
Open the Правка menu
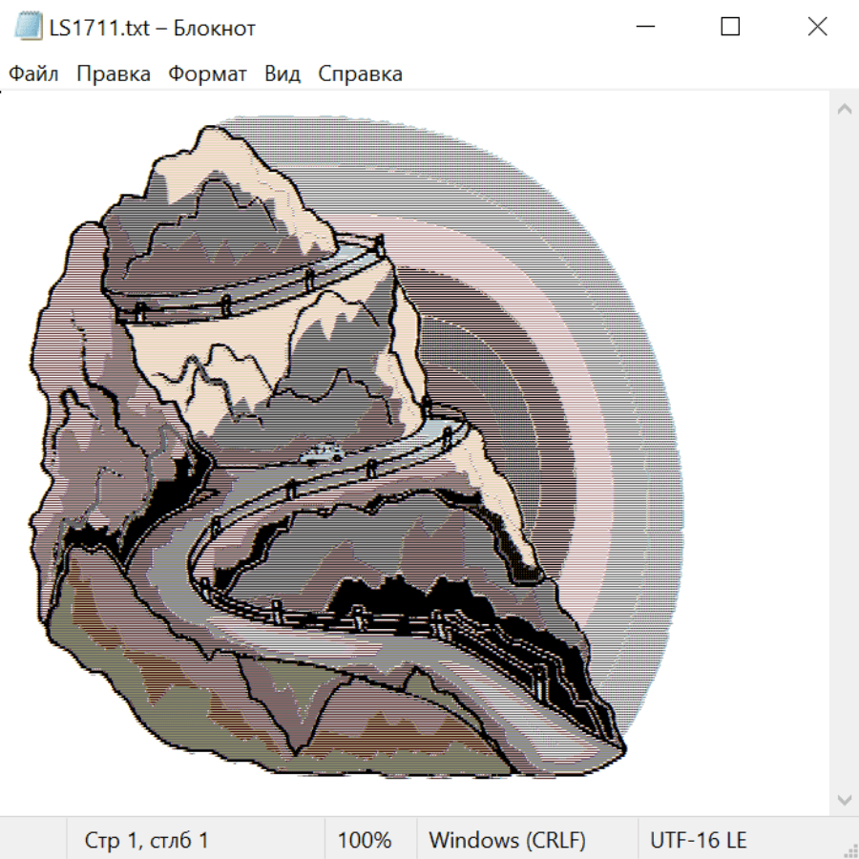[113, 73]
